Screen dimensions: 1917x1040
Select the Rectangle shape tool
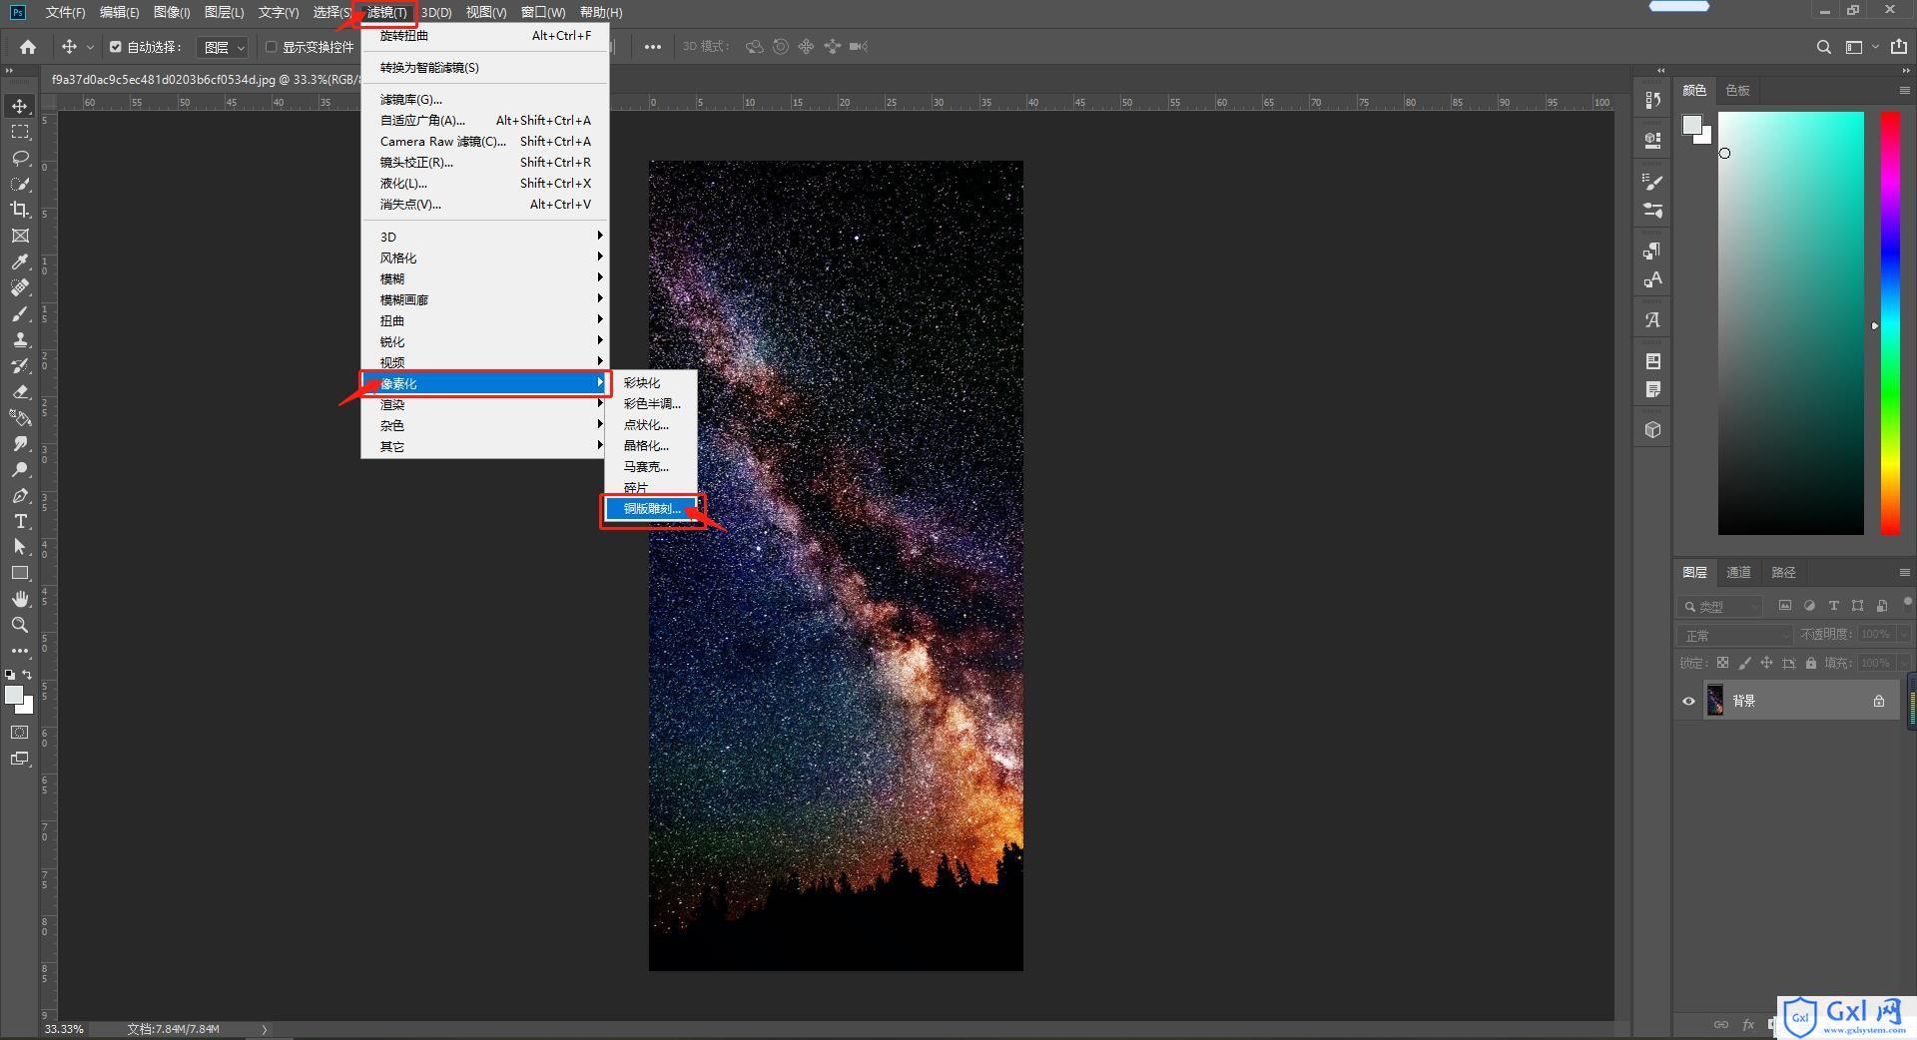(x=20, y=573)
